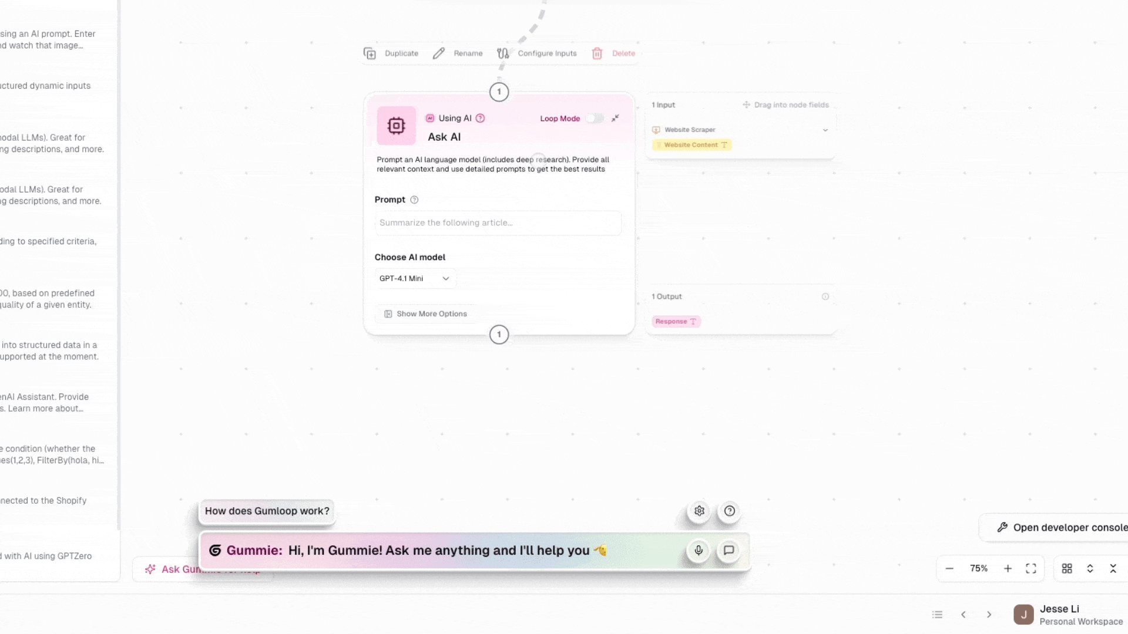This screenshot has height=634, width=1128.
Task: Open the Using AI help tooltip
Action: [x=480, y=118]
